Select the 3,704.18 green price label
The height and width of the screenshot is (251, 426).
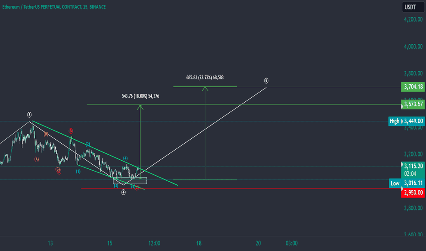coord(413,87)
